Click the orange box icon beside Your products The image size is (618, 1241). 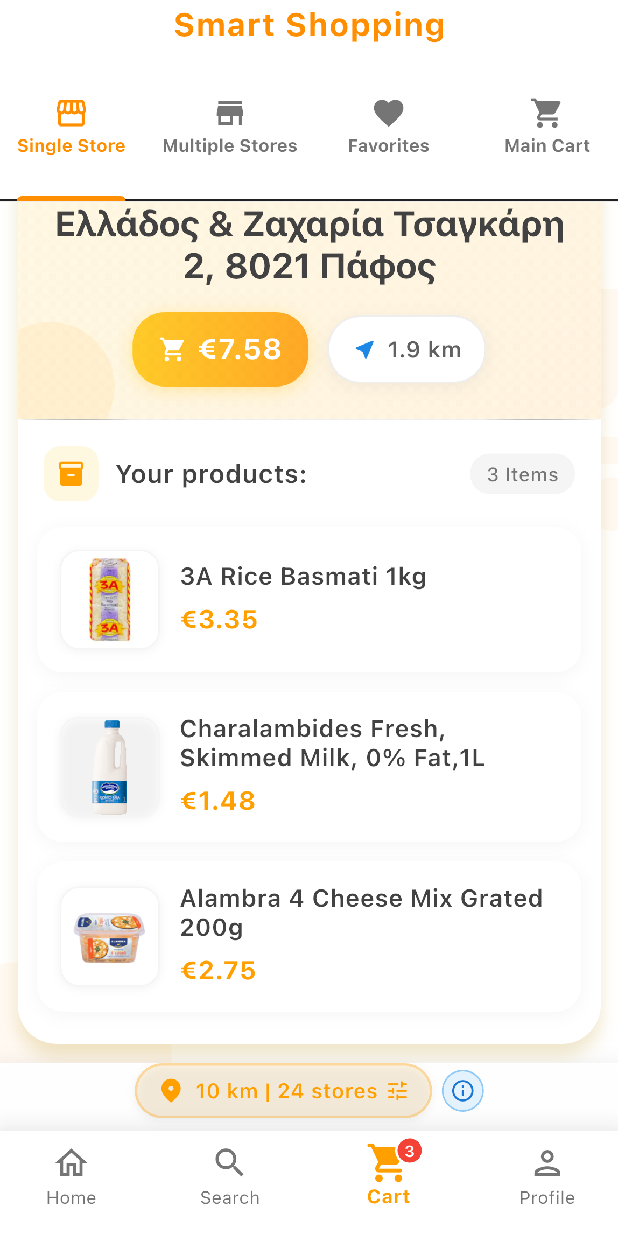coord(71,474)
